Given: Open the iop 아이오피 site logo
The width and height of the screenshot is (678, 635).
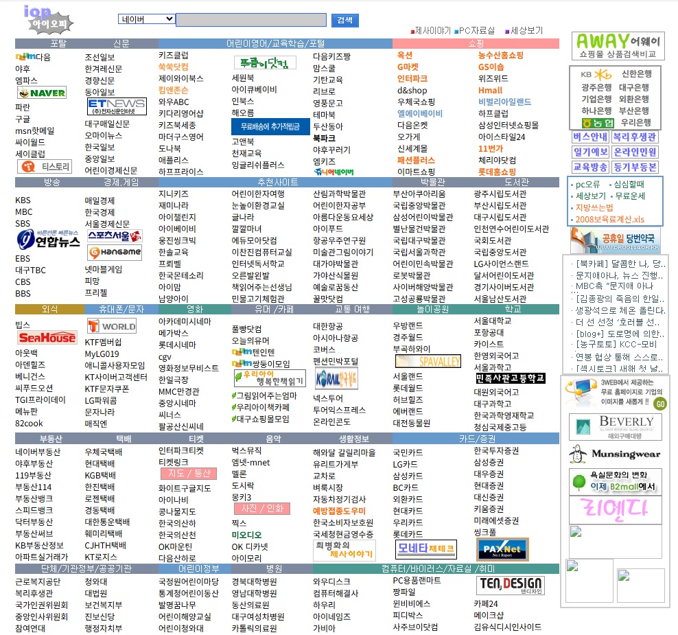Looking at the screenshot, I should [x=47, y=19].
